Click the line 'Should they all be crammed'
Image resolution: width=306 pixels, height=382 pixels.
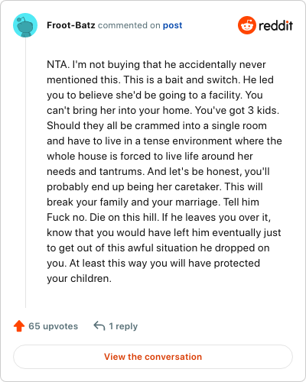(157, 125)
